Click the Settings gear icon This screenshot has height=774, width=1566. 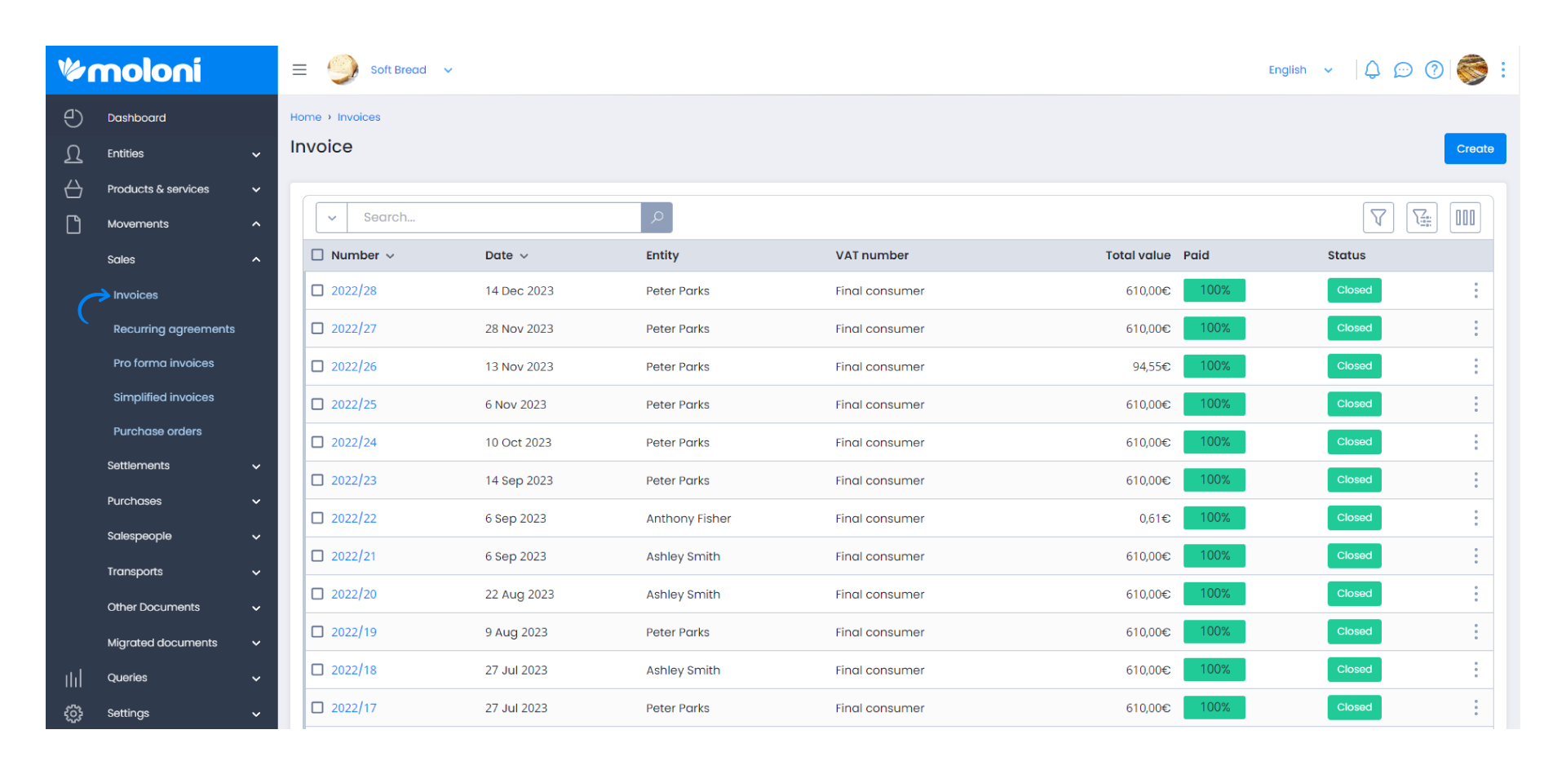pos(73,714)
